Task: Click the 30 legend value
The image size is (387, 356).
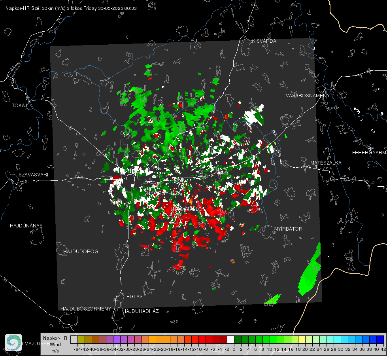Action: click(x=341, y=349)
